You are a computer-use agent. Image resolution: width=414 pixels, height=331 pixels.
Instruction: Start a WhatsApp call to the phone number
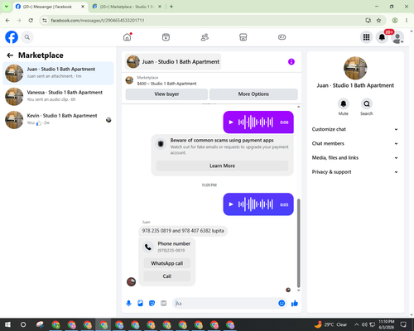167,263
